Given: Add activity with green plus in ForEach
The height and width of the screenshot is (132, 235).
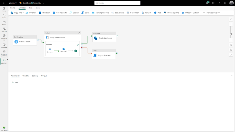Looking at the screenshot, I should [x=76, y=51].
